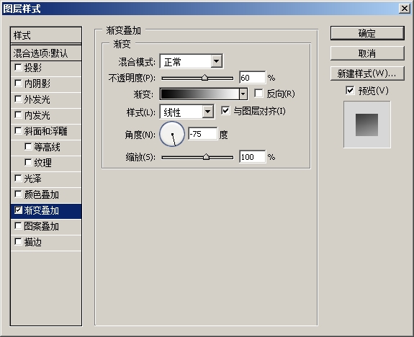Click the scale field showing 100
The height and width of the screenshot is (337, 414).
[253, 157]
